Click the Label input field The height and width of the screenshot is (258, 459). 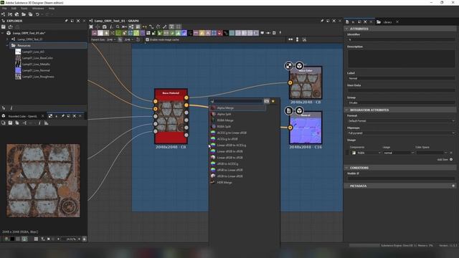click(401, 78)
